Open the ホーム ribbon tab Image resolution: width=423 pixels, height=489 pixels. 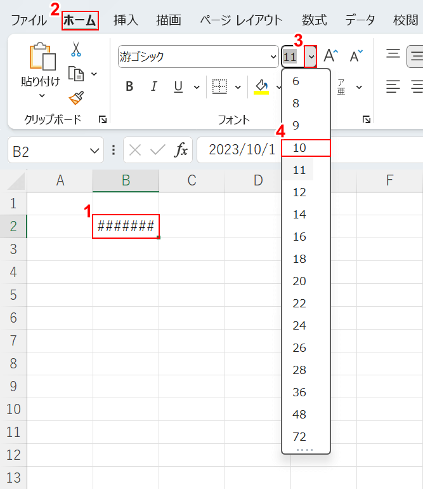point(80,20)
